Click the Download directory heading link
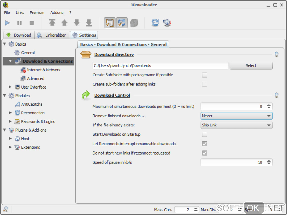Screen dimensions: 287x215 click(114, 55)
